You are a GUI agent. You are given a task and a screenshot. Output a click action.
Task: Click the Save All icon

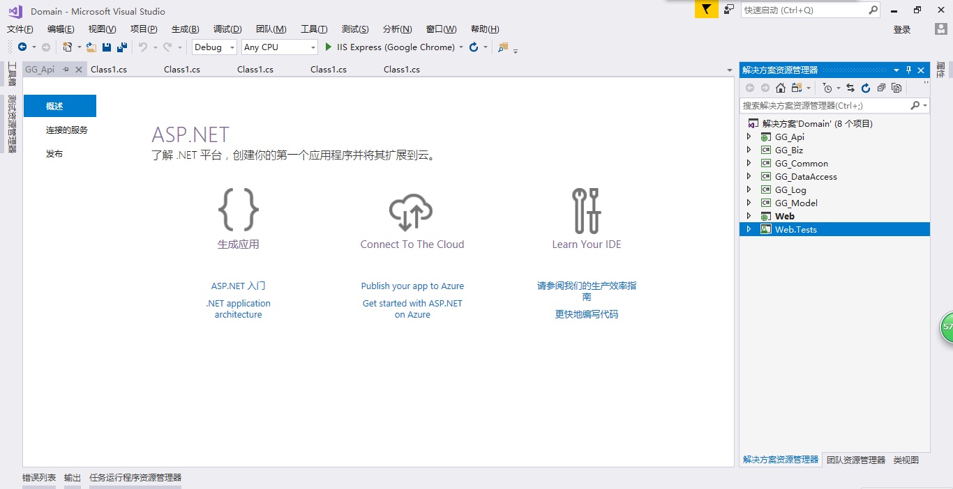[x=122, y=47]
